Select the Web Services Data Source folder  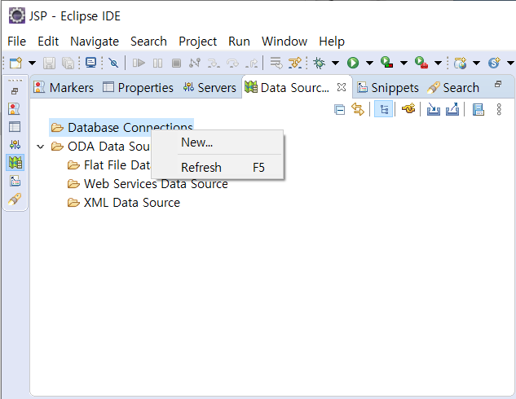(x=148, y=184)
